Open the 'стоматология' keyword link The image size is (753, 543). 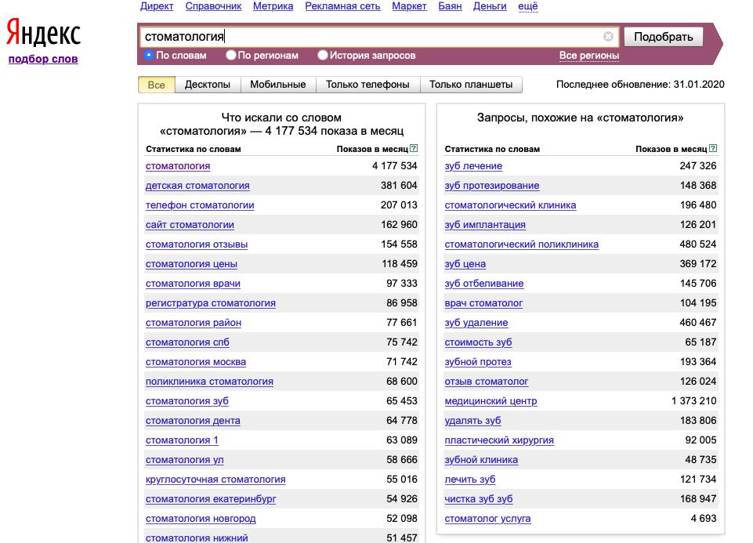coord(178,166)
